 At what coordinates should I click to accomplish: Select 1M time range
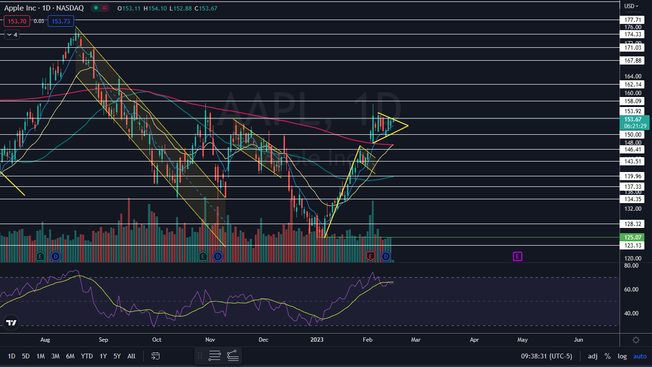tap(41, 356)
